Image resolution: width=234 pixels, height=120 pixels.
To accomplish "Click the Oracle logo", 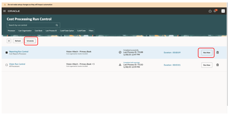I will click(14, 11).
